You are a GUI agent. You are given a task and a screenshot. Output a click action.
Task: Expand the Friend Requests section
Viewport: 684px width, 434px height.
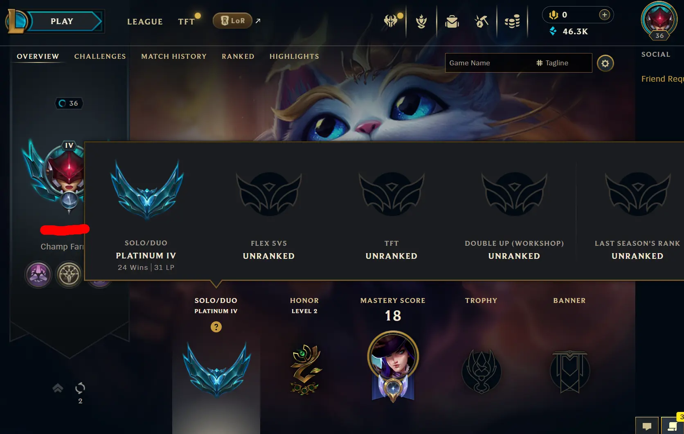[x=662, y=79]
